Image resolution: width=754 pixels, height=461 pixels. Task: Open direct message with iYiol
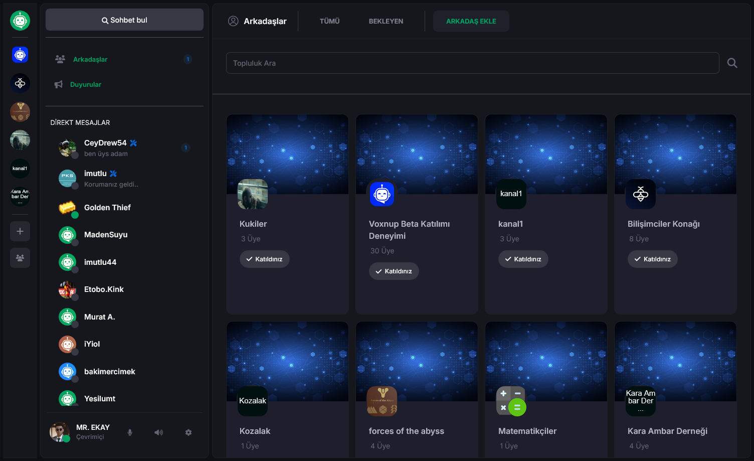(x=124, y=344)
